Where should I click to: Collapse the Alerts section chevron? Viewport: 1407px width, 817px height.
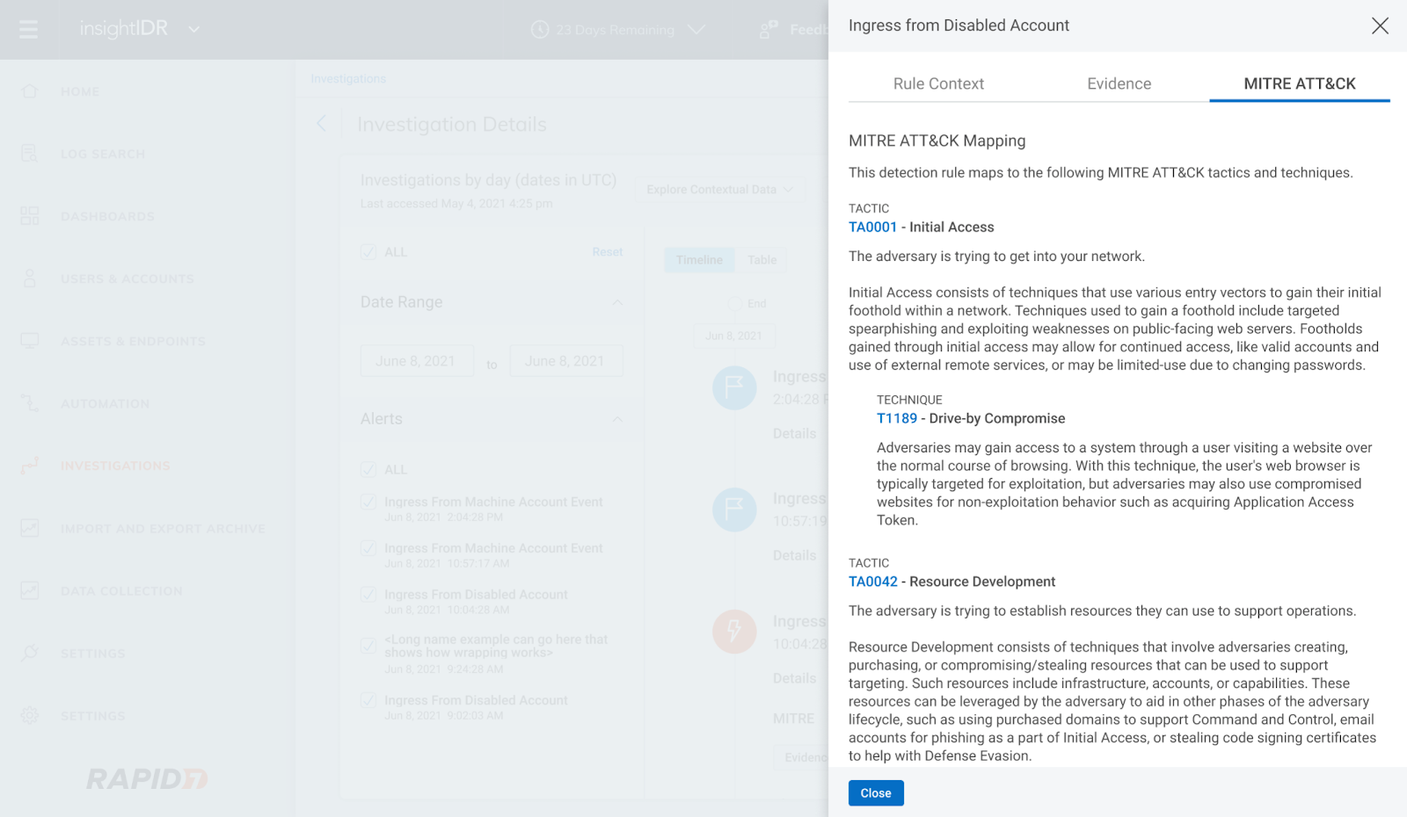[x=617, y=419]
